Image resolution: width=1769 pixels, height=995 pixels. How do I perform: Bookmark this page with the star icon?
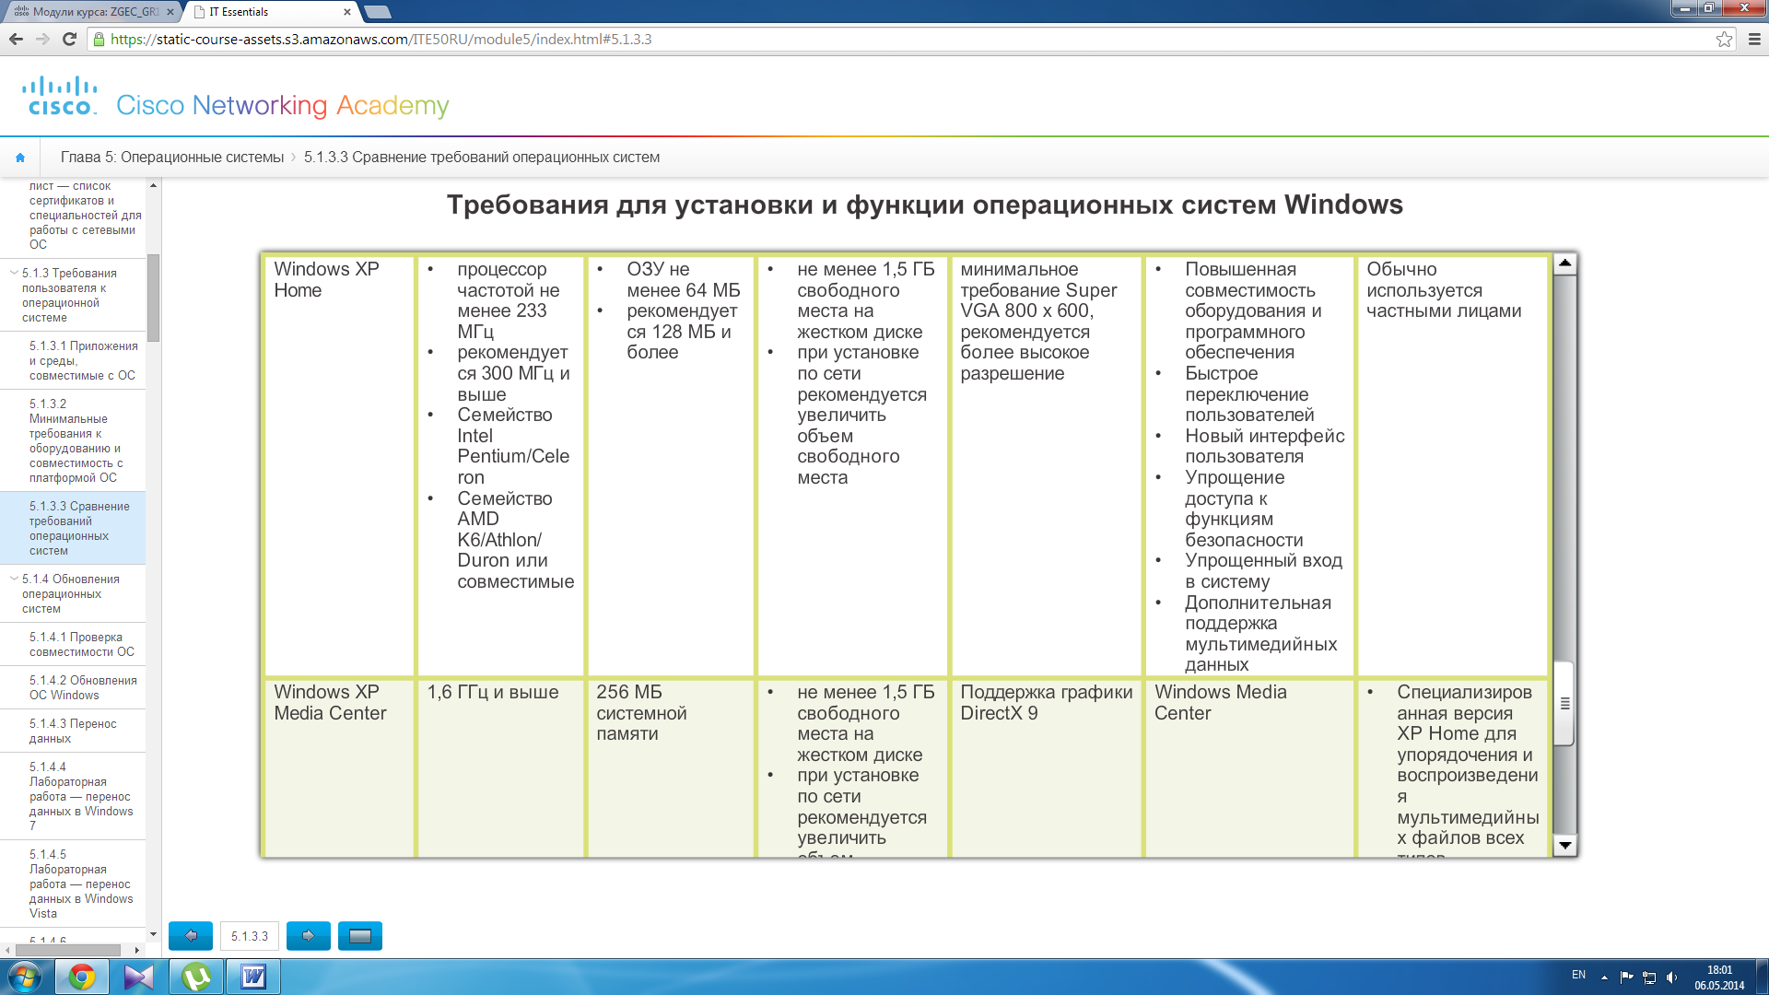(1724, 39)
